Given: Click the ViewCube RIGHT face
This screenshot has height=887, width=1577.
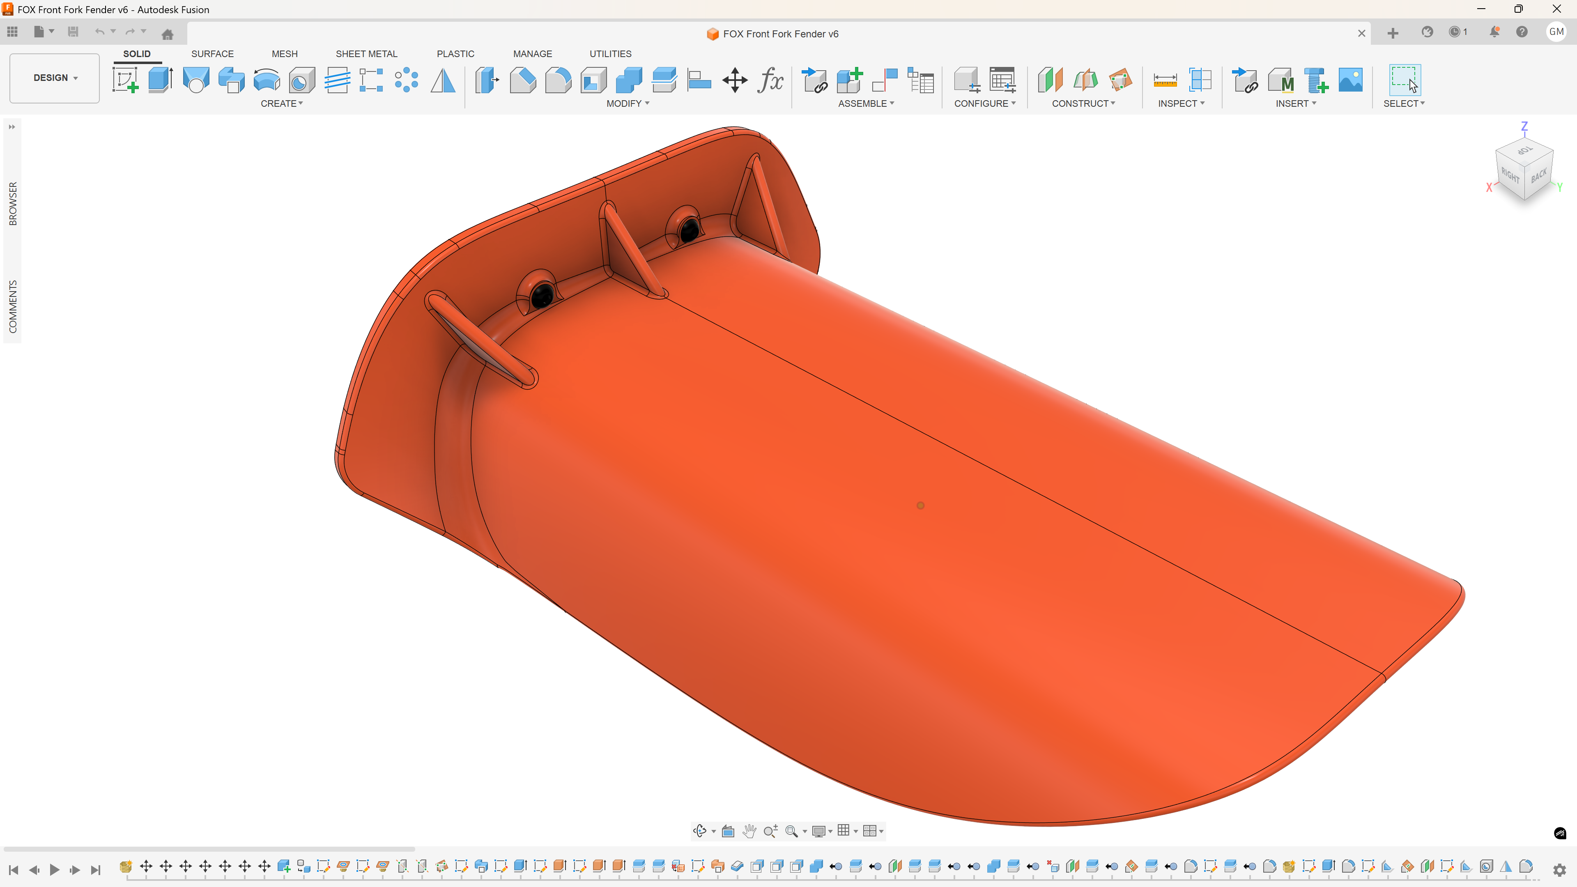Looking at the screenshot, I should [1510, 176].
